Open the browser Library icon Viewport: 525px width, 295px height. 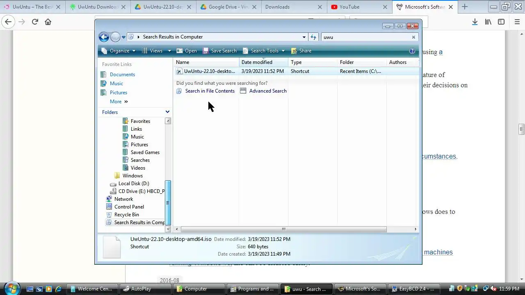coord(488,22)
